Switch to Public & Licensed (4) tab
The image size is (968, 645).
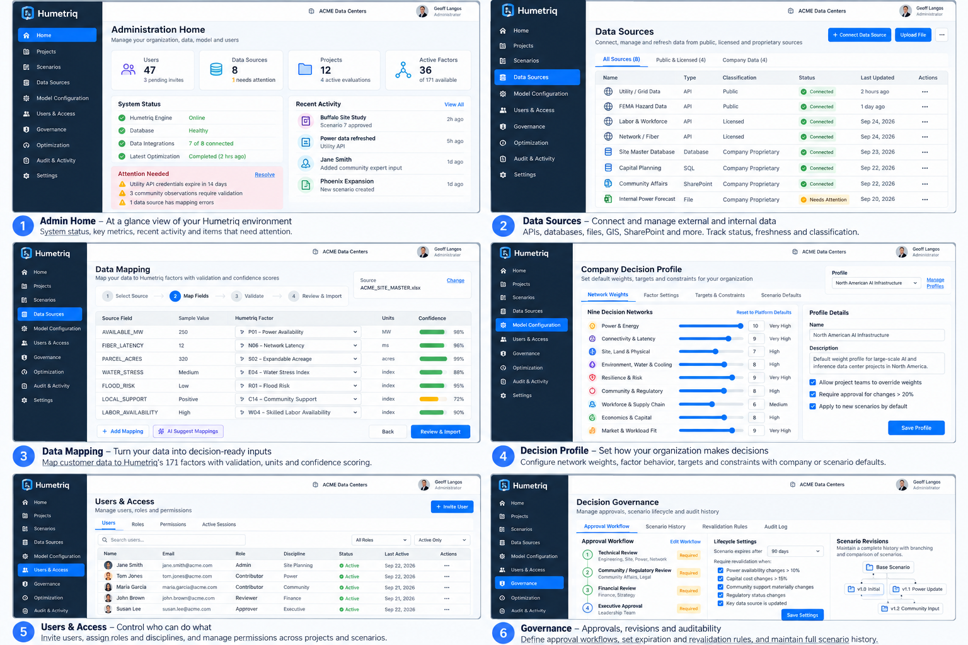pyautogui.click(x=681, y=60)
